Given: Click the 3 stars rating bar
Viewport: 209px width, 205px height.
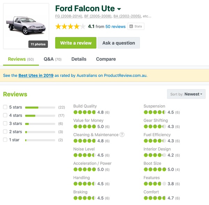Looking at the screenshot, I should pos(40,124).
